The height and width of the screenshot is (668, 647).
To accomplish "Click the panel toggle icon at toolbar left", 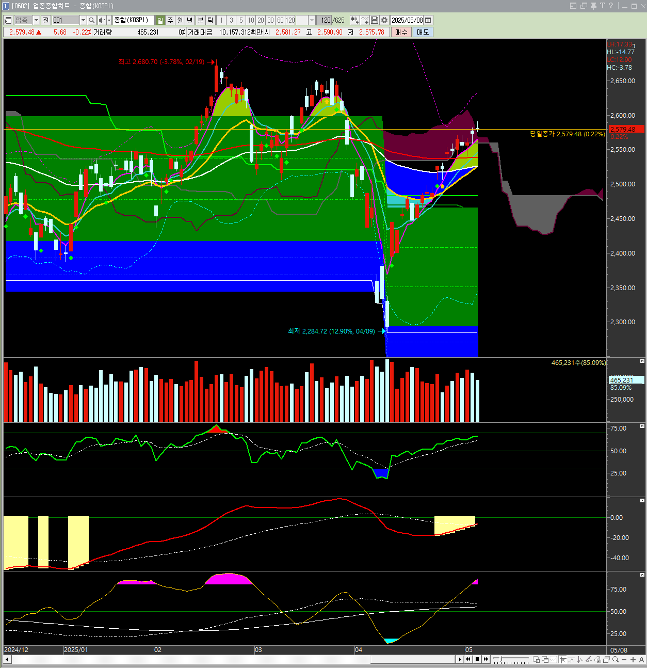I will (8, 20).
